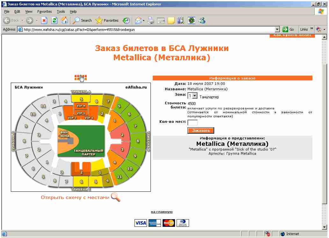Click the Links toolbar label
Image resolution: width=329 pixels, height=238 pixels.
click(304, 29)
